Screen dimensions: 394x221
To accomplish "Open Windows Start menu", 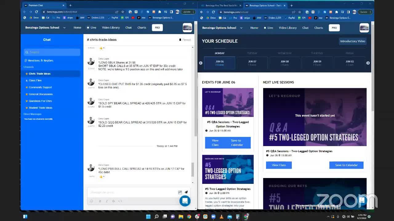I will pyautogui.click(x=148, y=216).
